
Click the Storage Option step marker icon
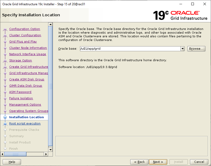[5, 61]
